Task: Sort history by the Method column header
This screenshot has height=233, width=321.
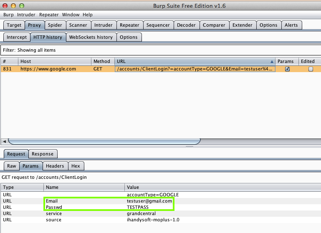Action: pos(103,61)
